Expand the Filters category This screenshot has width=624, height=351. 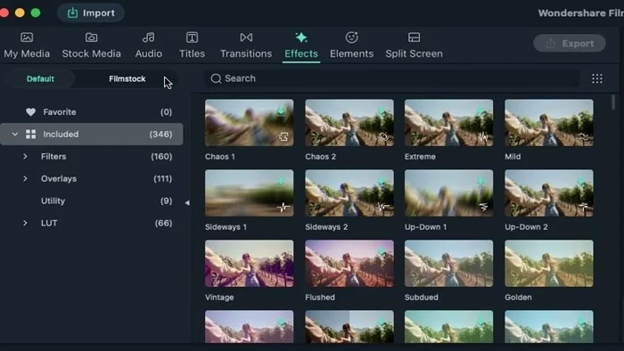pyautogui.click(x=25, y=157)
